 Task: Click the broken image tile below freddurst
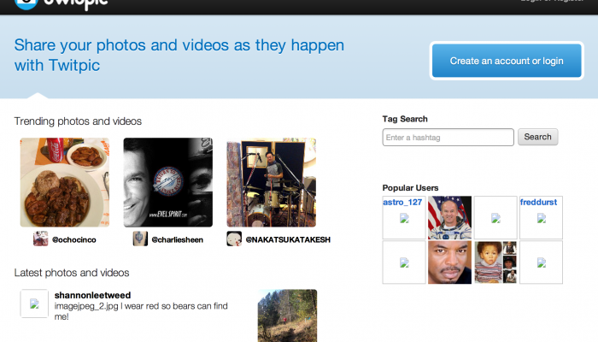coord(541,262)
